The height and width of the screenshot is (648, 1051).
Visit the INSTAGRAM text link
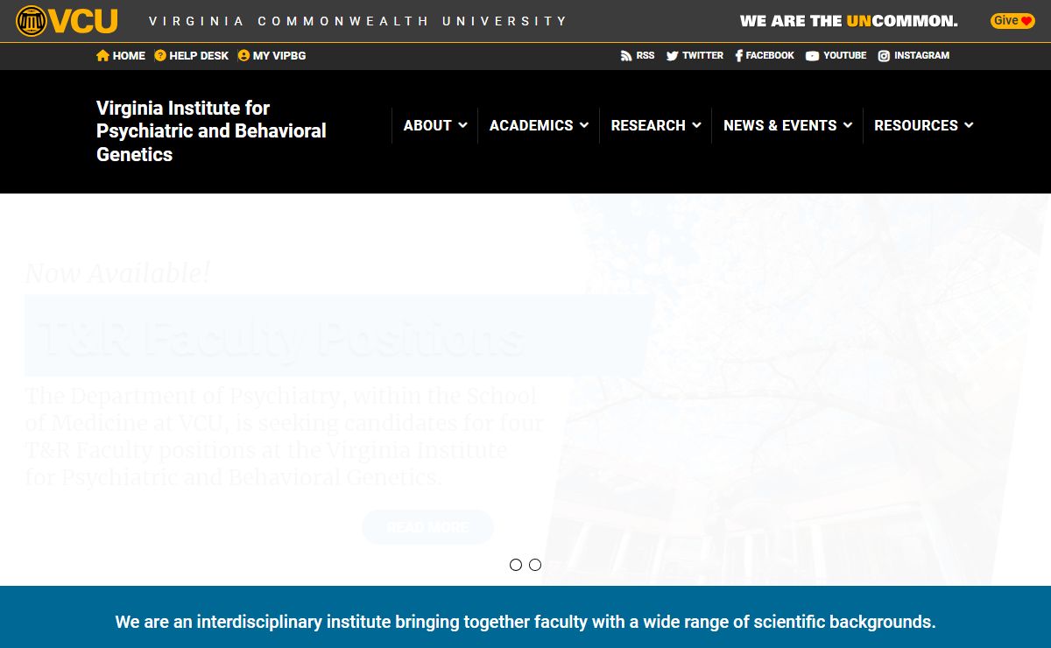[x=921, y=55]
